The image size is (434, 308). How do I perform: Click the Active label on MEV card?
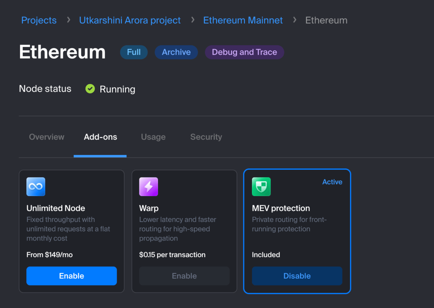click(332, 182)
